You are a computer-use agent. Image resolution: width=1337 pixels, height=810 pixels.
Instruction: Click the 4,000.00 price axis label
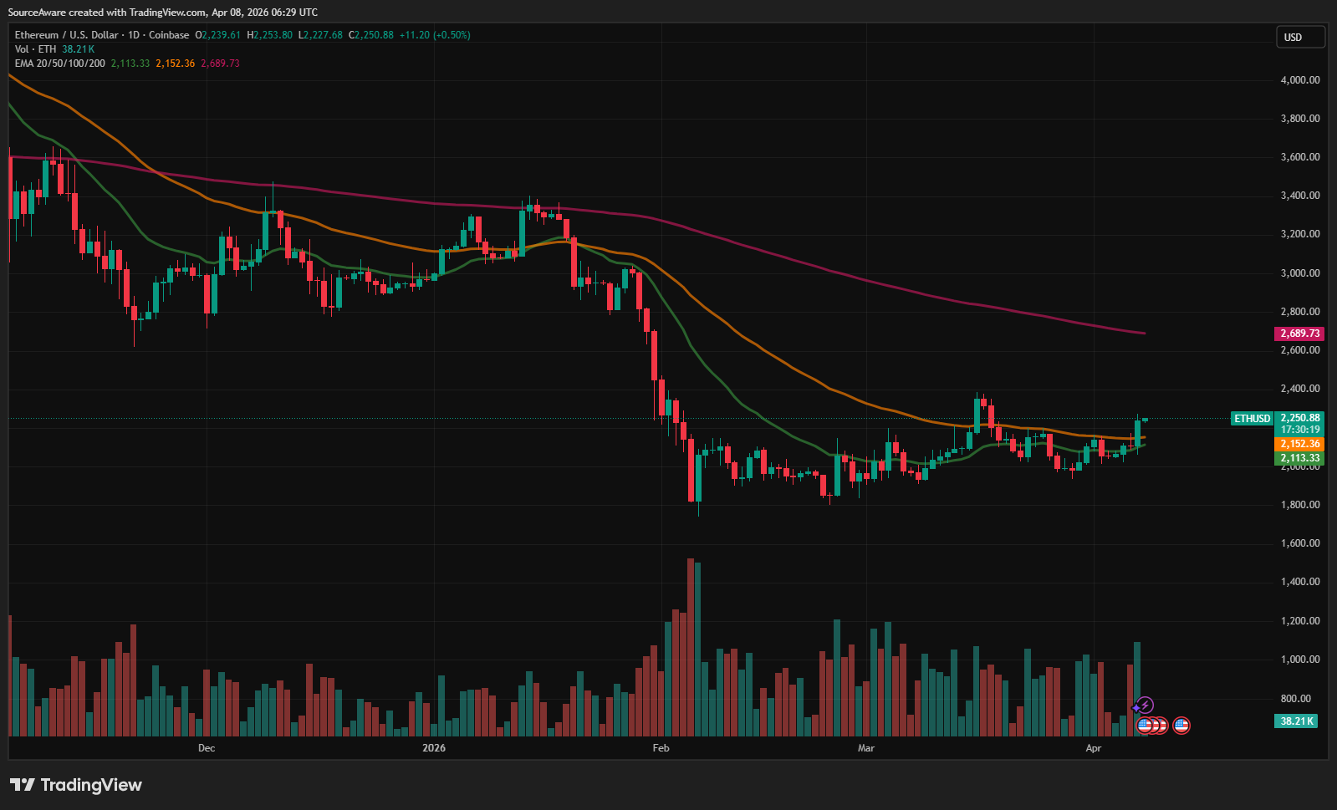point(1300,80)
